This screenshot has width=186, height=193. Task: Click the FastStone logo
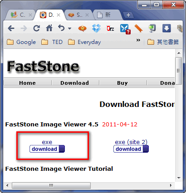(x=43, y=66)
